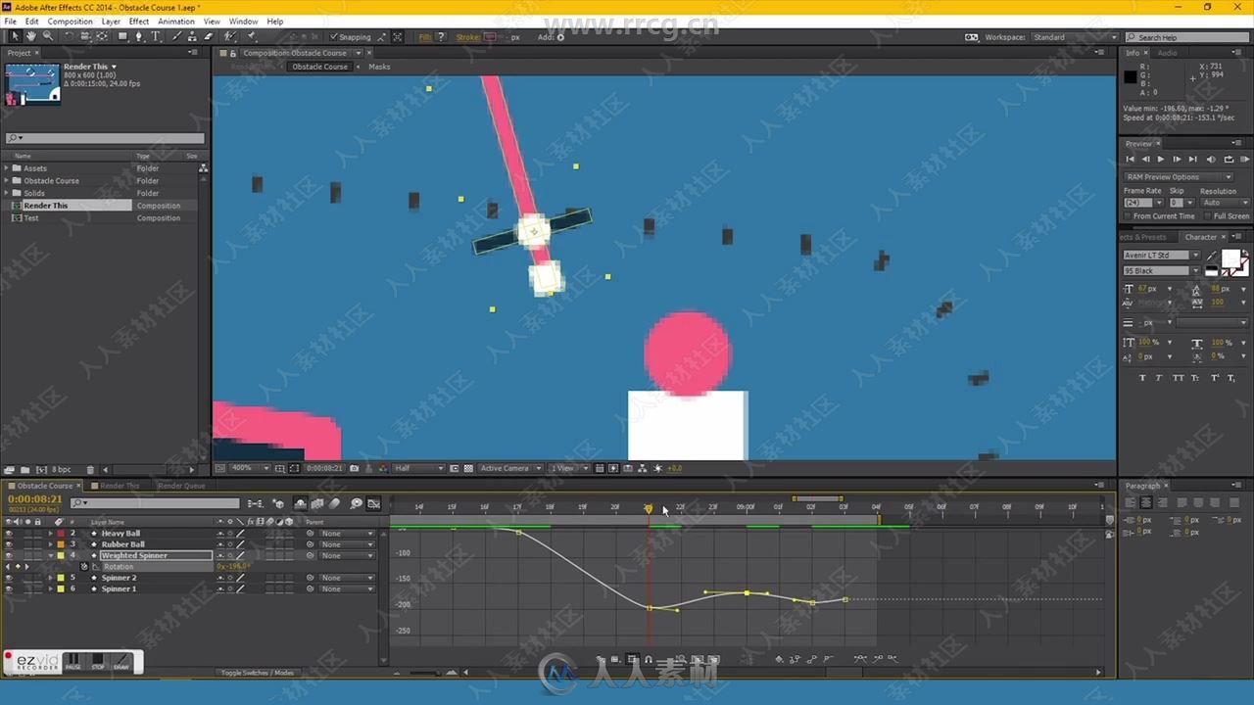Viewport: 1254px width, 705px height.
Task: Hide the Rubber Ball layer
Action: pos(9,544)
